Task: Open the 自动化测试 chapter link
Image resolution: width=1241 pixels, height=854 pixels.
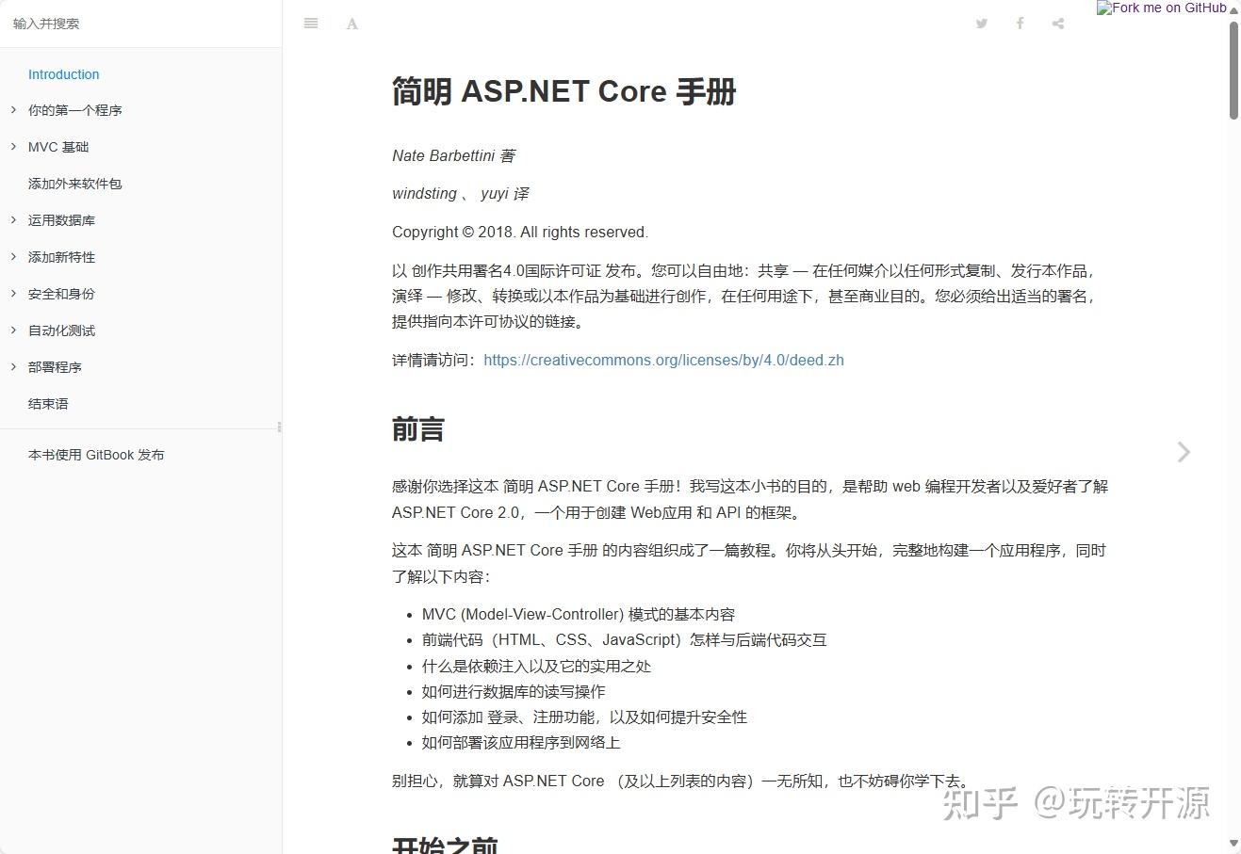Action: click(x=62, y=330)
